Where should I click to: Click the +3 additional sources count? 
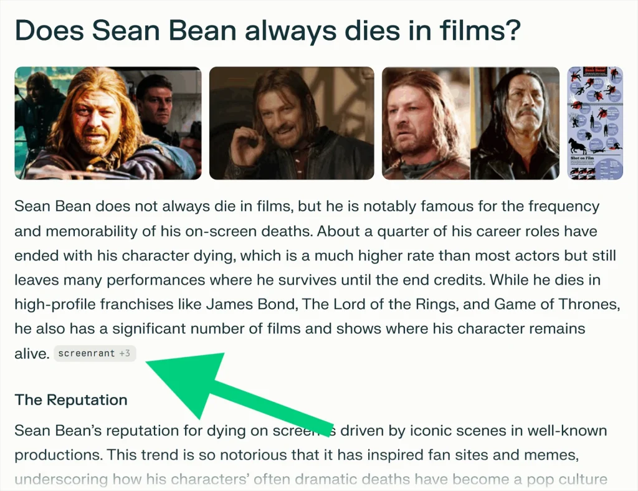click(x=125, y=354)
